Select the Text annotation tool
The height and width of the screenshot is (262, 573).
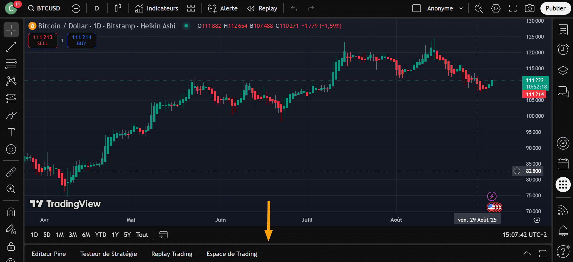(x=11, y=132)
